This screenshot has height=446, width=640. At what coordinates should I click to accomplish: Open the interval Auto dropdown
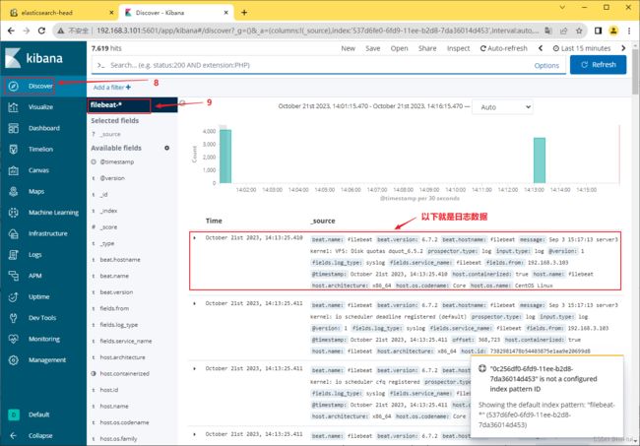coord(502,107)
